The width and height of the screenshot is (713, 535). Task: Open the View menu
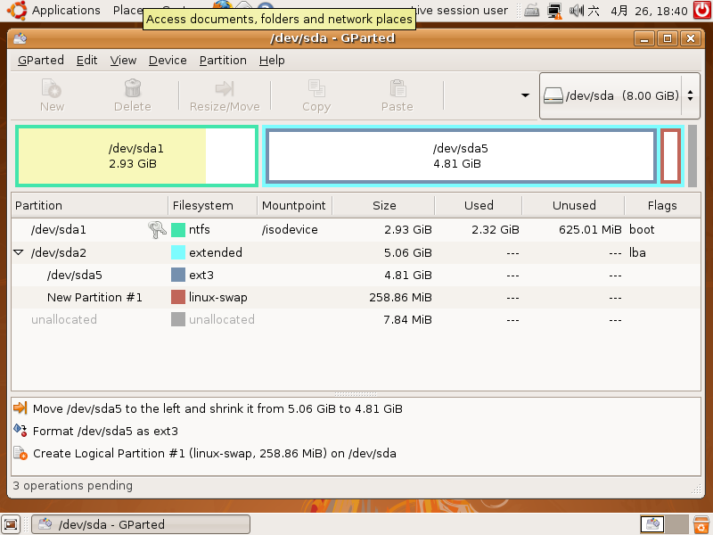[123, 60]
